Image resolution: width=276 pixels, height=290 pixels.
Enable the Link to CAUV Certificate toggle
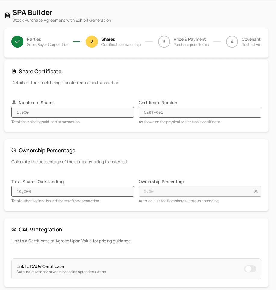250,269
